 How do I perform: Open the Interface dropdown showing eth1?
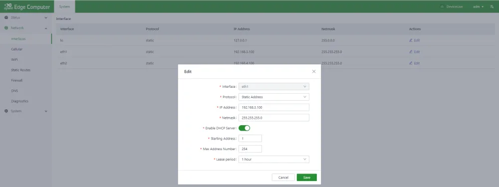point(273,86)
